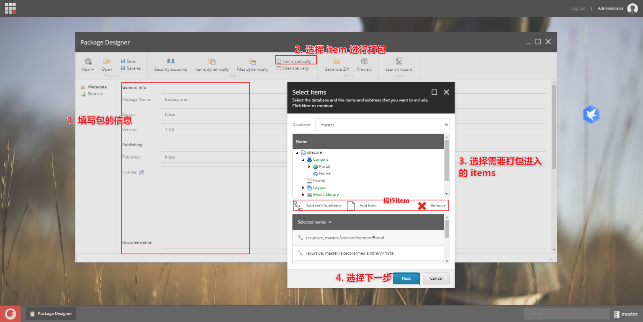Image resolution: width=643 pixels, height=322 pixels.
Task: Click the Log out link
Action: [579, 8]
